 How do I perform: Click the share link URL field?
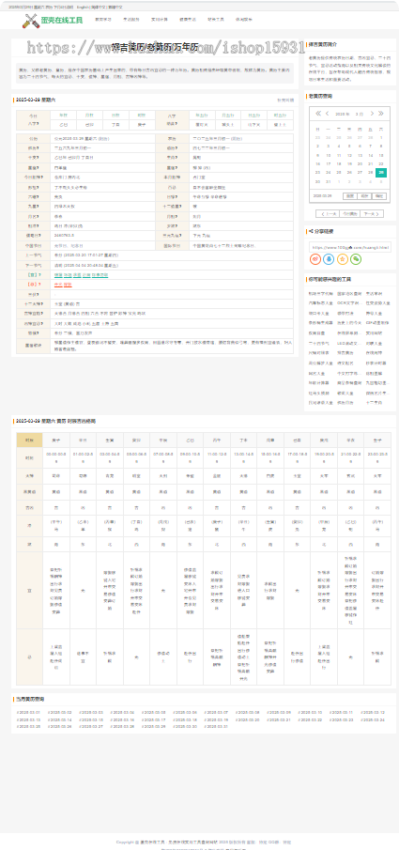[349, 247]
